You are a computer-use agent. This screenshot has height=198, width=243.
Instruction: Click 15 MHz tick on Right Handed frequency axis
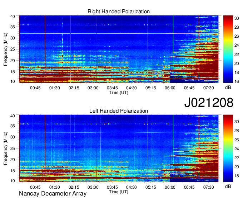tap(13, 72)
